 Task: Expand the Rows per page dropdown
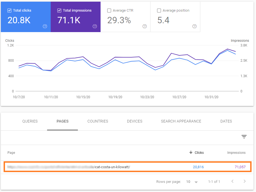click(x=192, y=182)
